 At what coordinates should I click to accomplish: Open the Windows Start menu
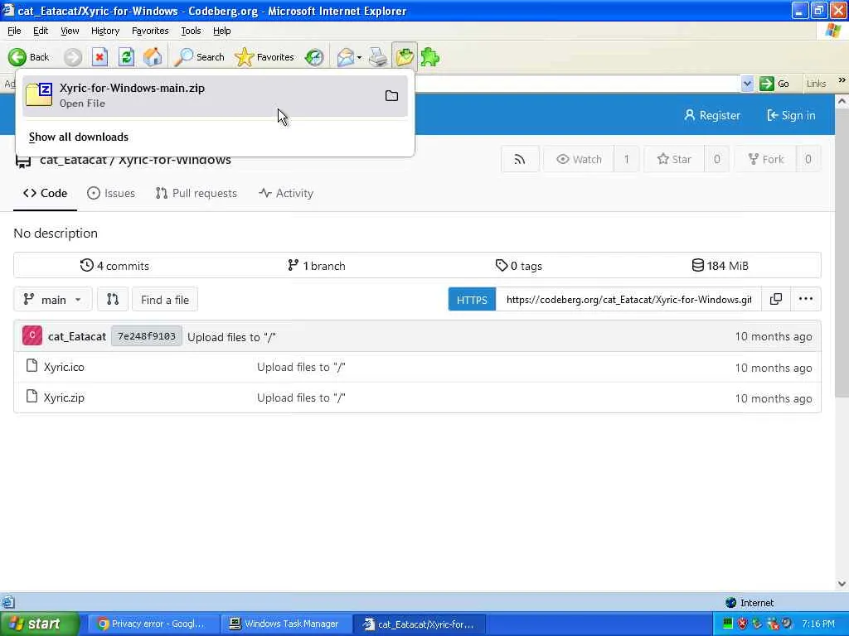(39, 624)
